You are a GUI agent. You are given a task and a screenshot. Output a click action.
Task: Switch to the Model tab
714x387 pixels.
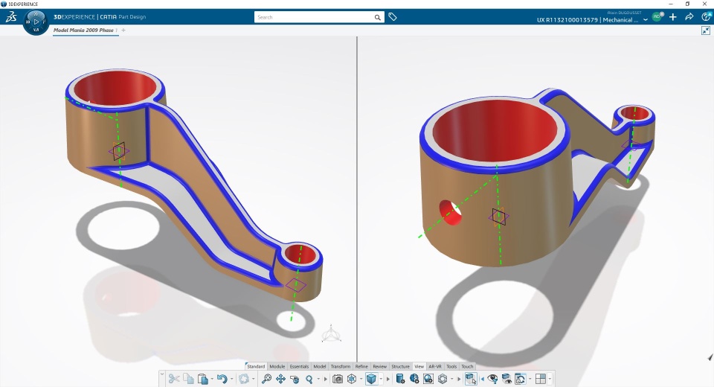(x=320, y=366)
